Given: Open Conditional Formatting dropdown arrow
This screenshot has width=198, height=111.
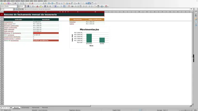Looking at the screenshot, I should point(108,6).
